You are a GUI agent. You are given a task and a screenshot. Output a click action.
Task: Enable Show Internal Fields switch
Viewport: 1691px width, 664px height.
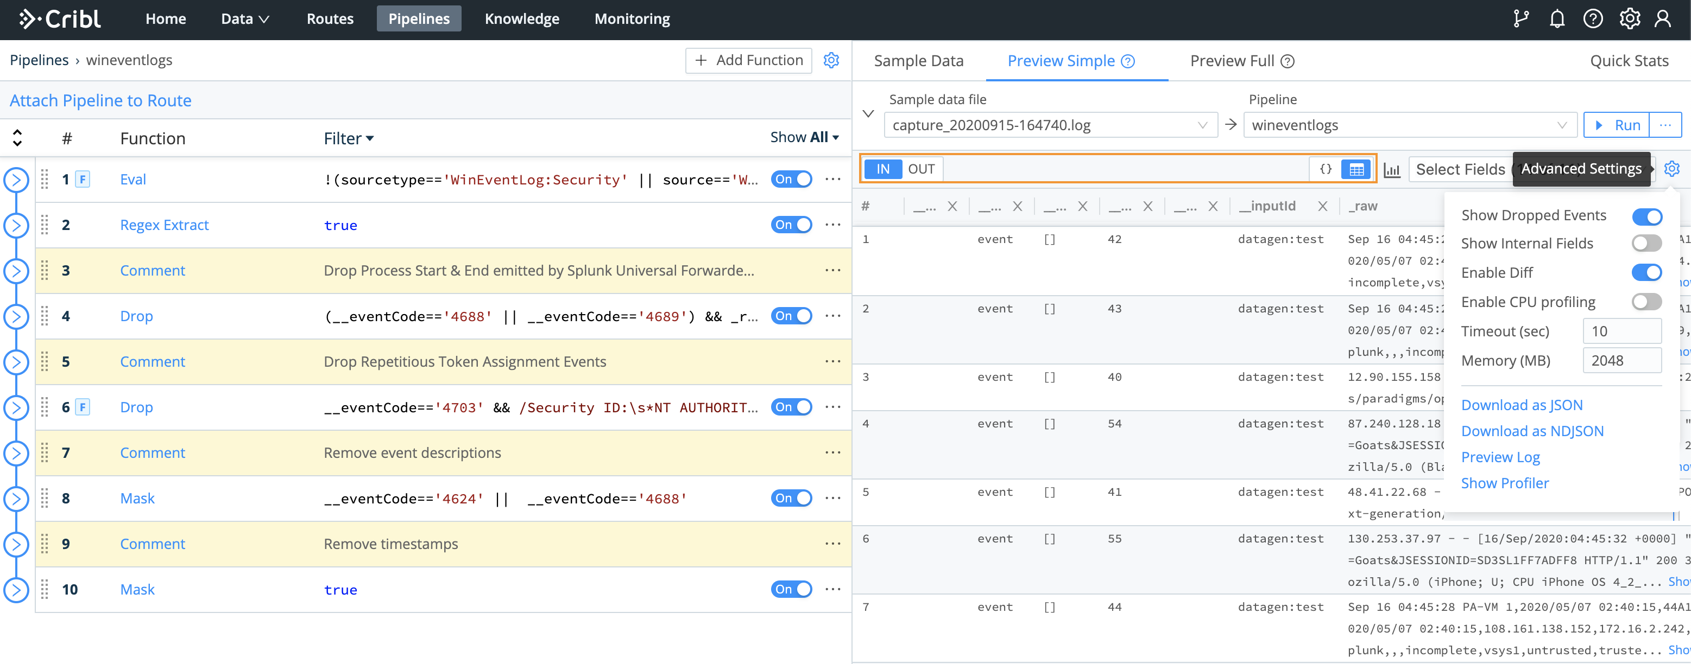point(1646,244)
